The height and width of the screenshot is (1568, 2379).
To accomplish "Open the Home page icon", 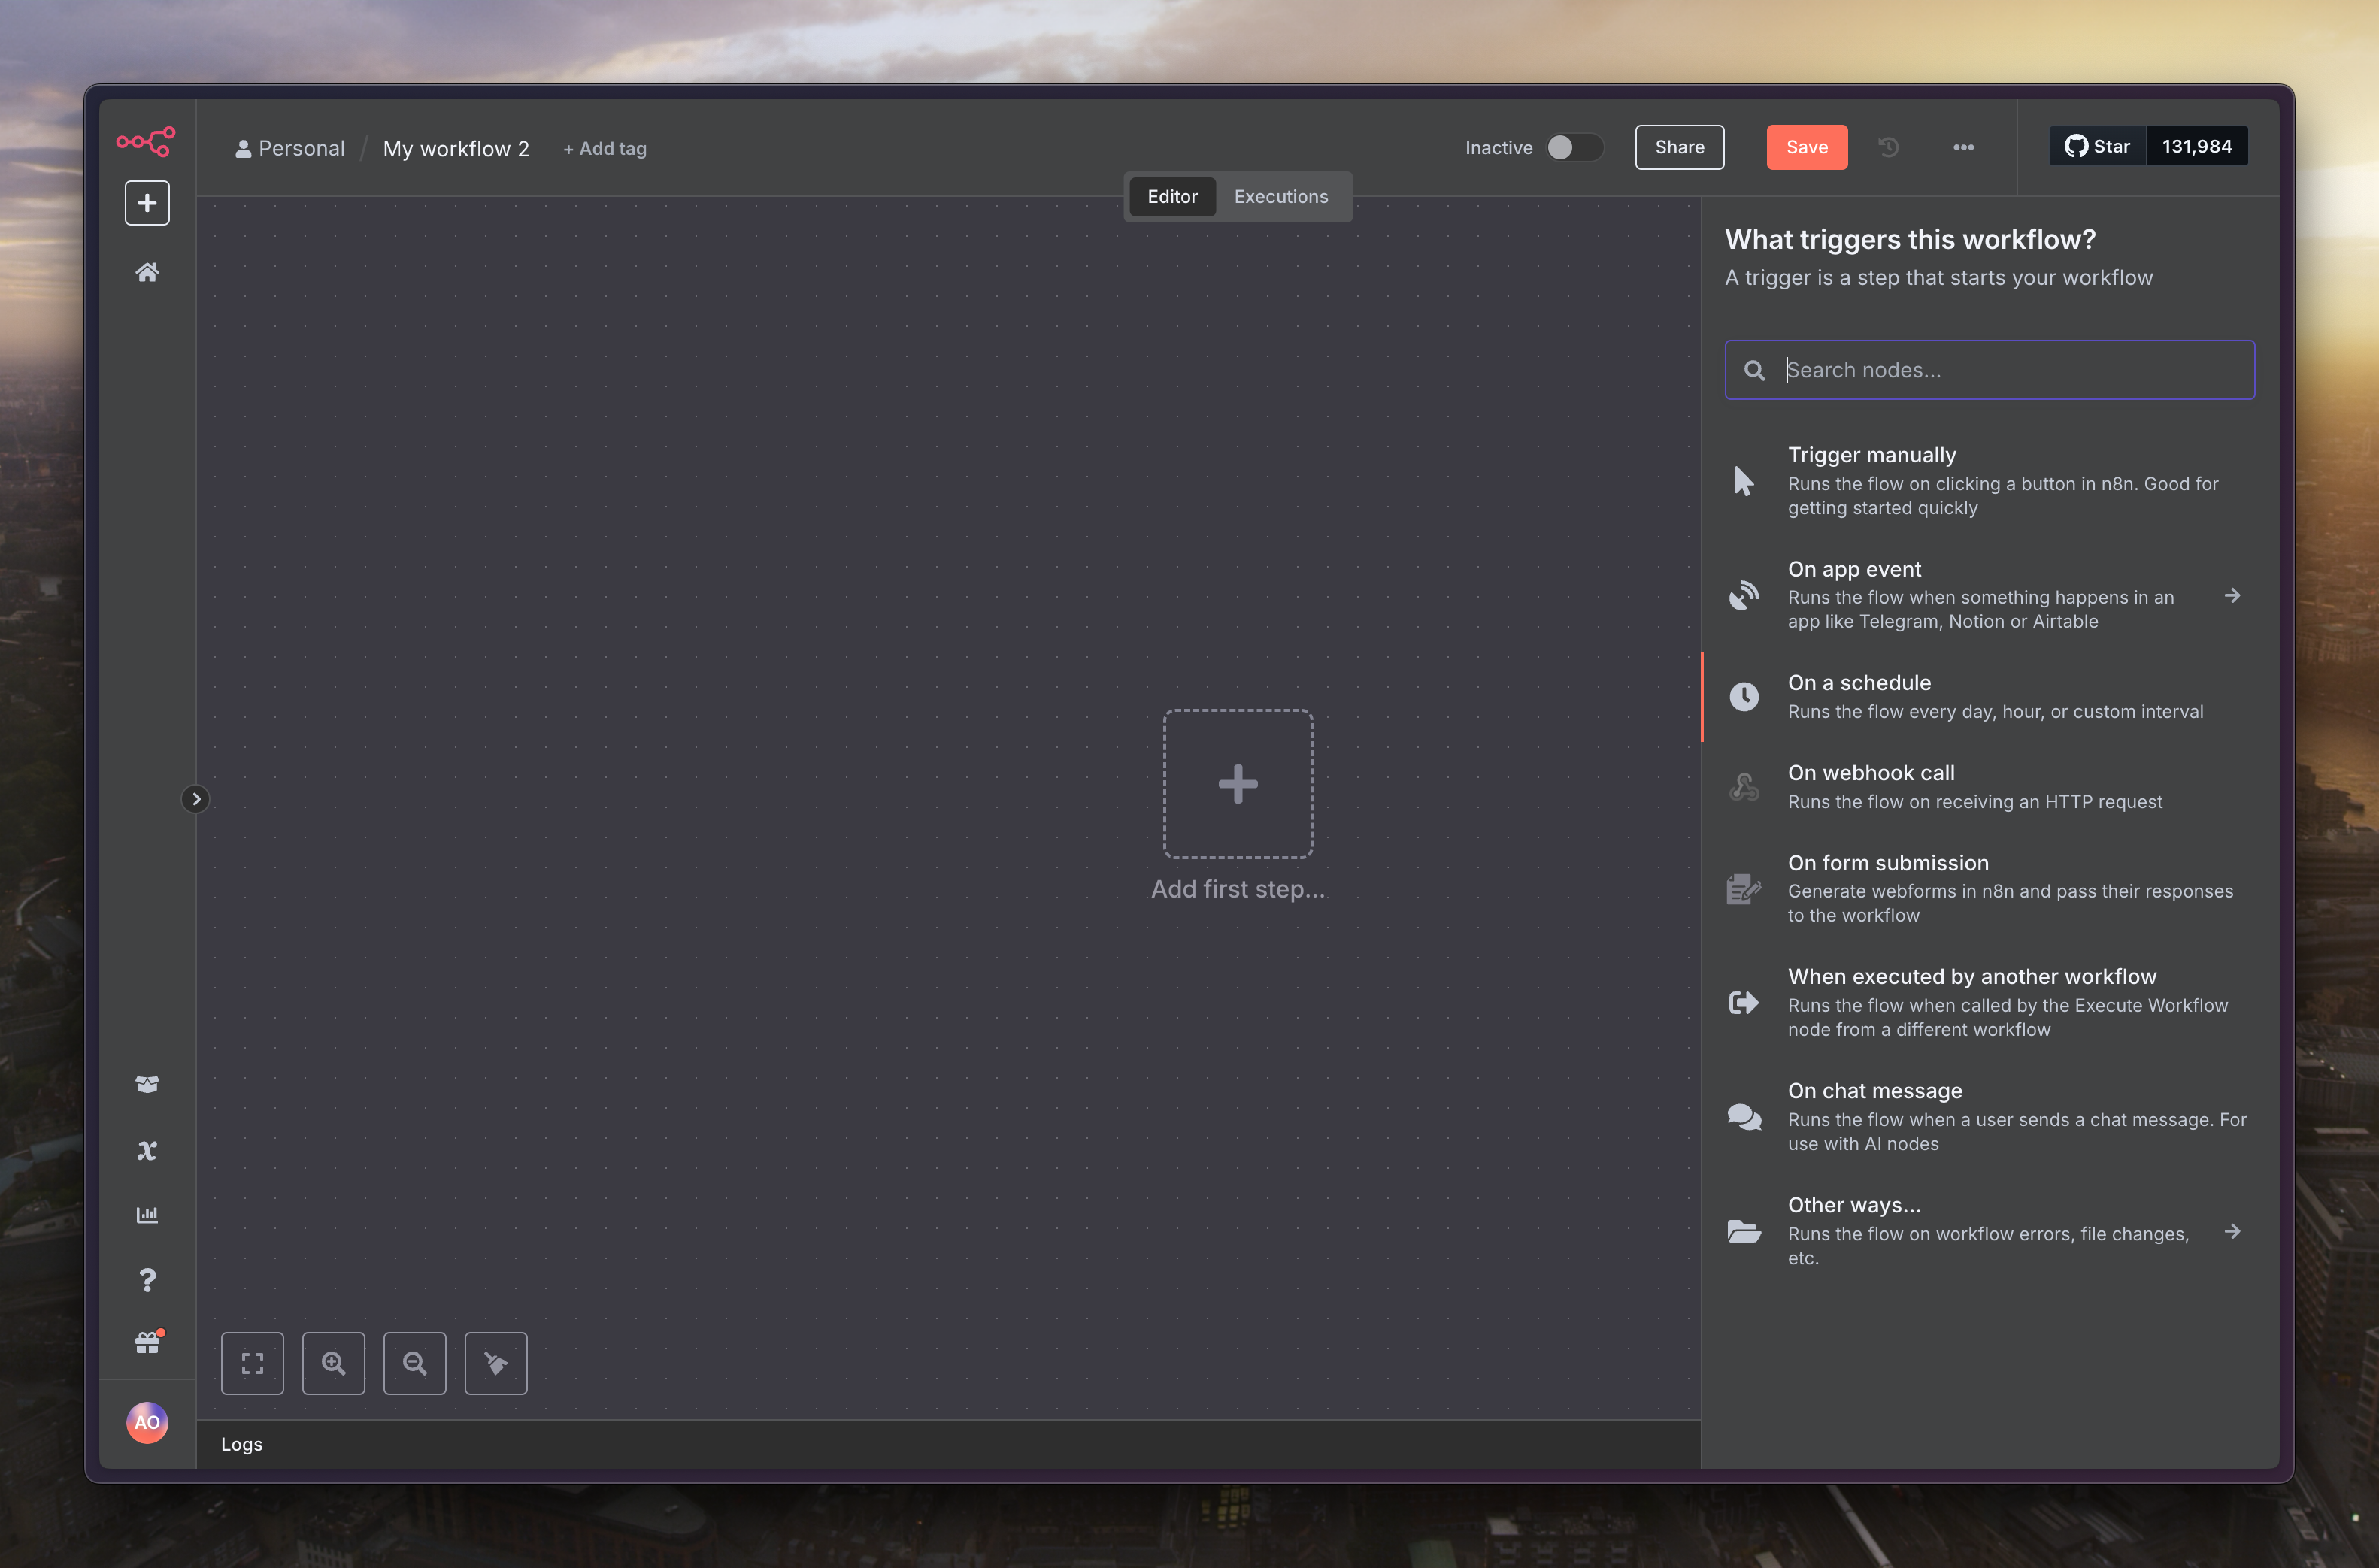I will click(147, 272).
